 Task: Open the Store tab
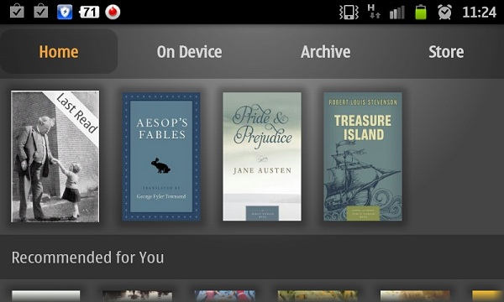coord(446,52)
